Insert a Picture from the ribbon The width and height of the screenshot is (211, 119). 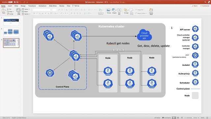click(x=109, y=11)
